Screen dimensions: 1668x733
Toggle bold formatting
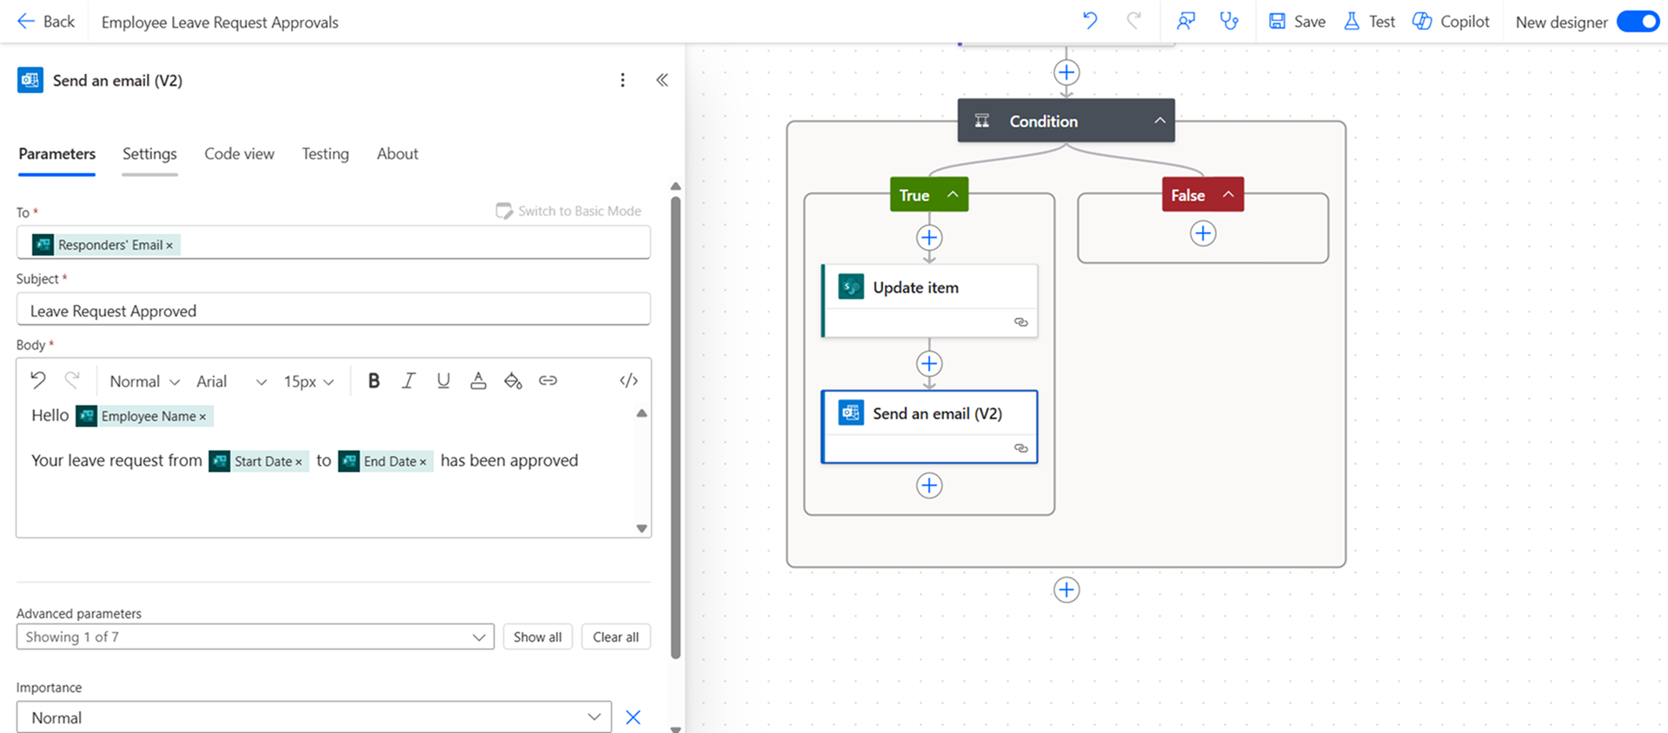tap(374, 380)
